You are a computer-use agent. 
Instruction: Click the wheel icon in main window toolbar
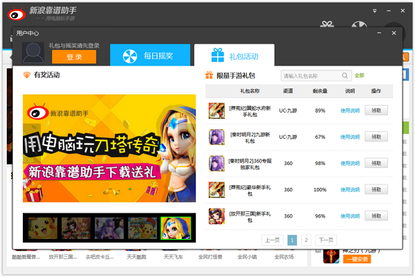tap(359, 24)
